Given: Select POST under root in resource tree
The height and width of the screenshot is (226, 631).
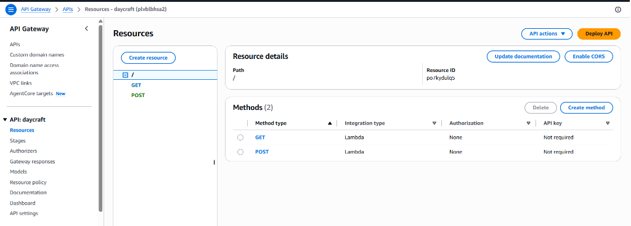Looking at the screenshot, I should [x=138, y=95].
